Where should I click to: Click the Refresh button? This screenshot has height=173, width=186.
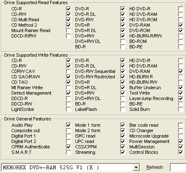(155, 167)
